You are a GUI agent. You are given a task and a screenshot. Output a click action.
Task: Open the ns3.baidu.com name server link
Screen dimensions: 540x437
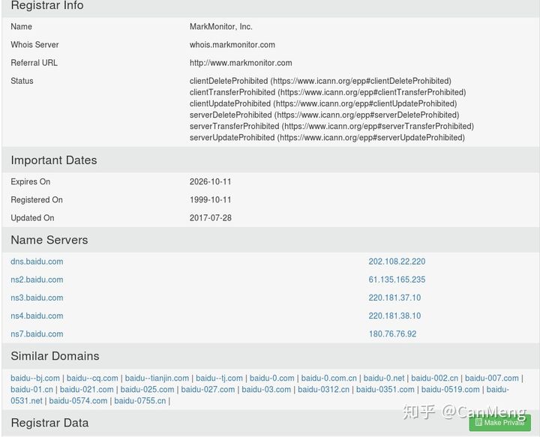[x=37, y=298]
